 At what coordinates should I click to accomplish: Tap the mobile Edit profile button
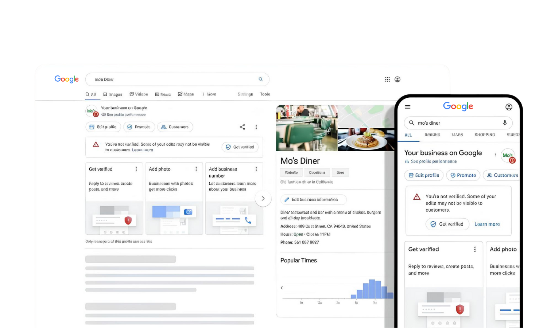click(424, 175)
